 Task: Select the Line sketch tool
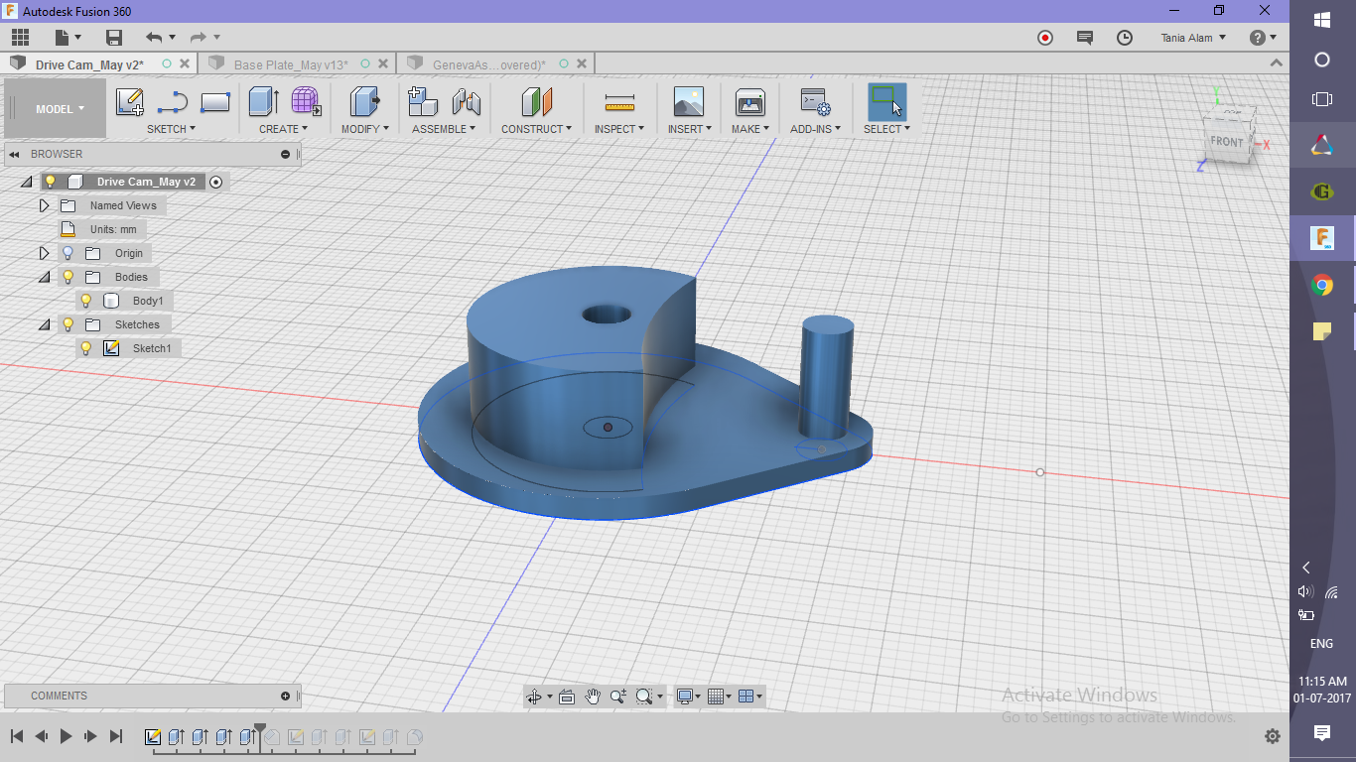pos(173,102)
